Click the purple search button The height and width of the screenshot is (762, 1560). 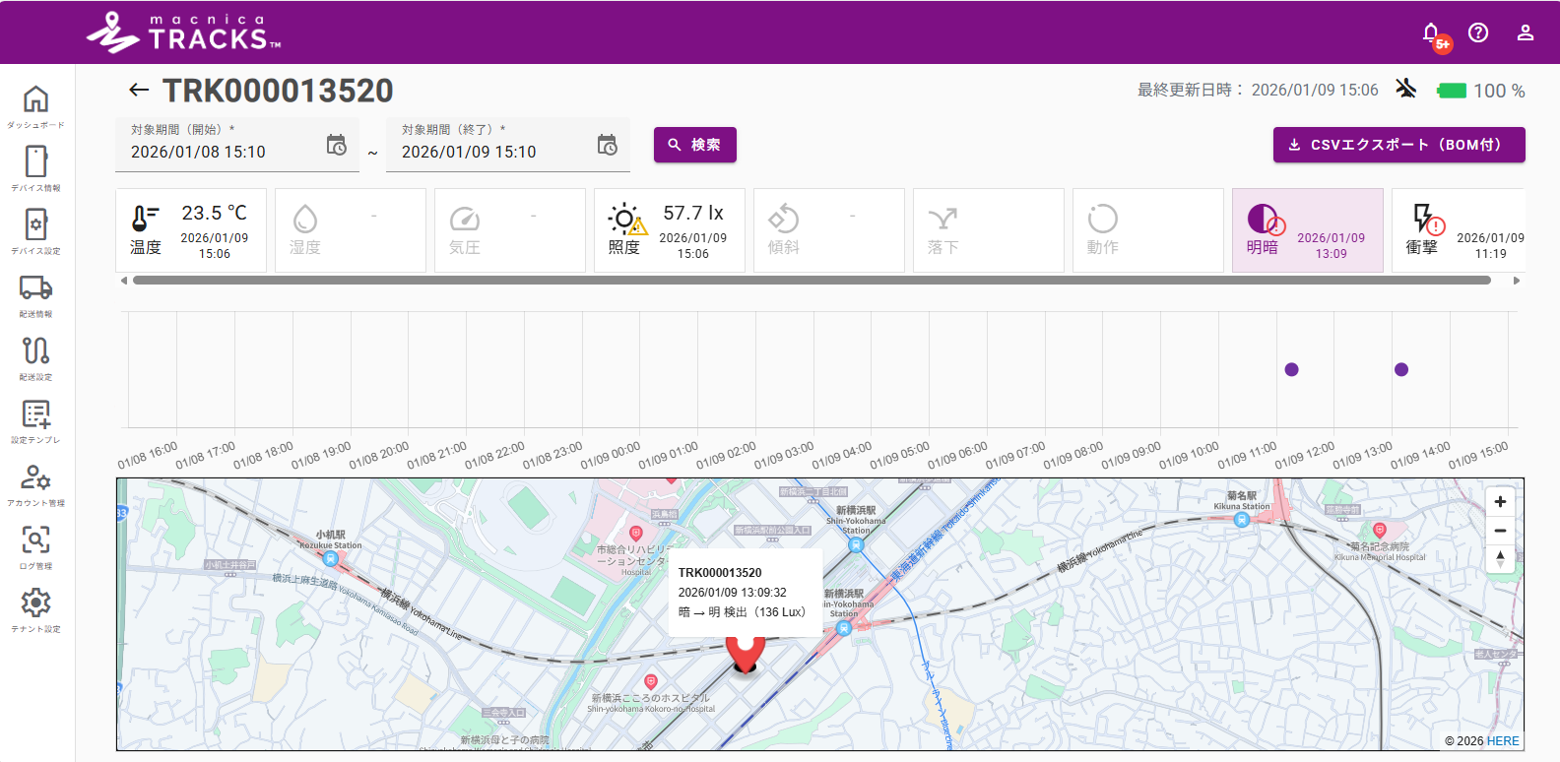click(694, 145)
